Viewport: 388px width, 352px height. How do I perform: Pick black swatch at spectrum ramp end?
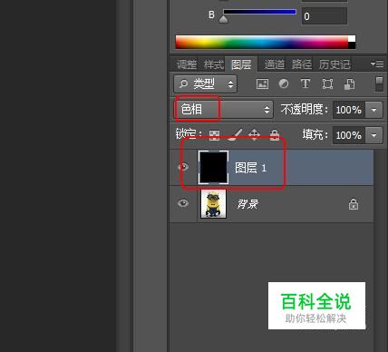pyautogui.click(x=352, y=45)
